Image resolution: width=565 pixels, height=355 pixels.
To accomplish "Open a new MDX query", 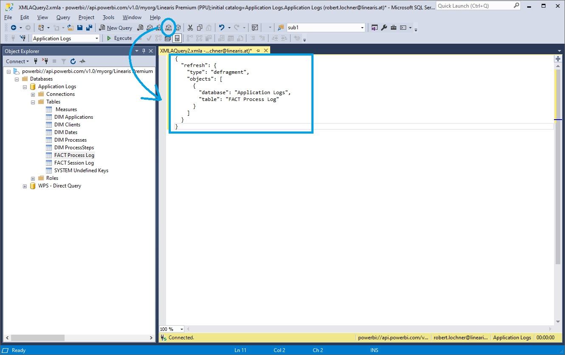I will pos(150,27).
